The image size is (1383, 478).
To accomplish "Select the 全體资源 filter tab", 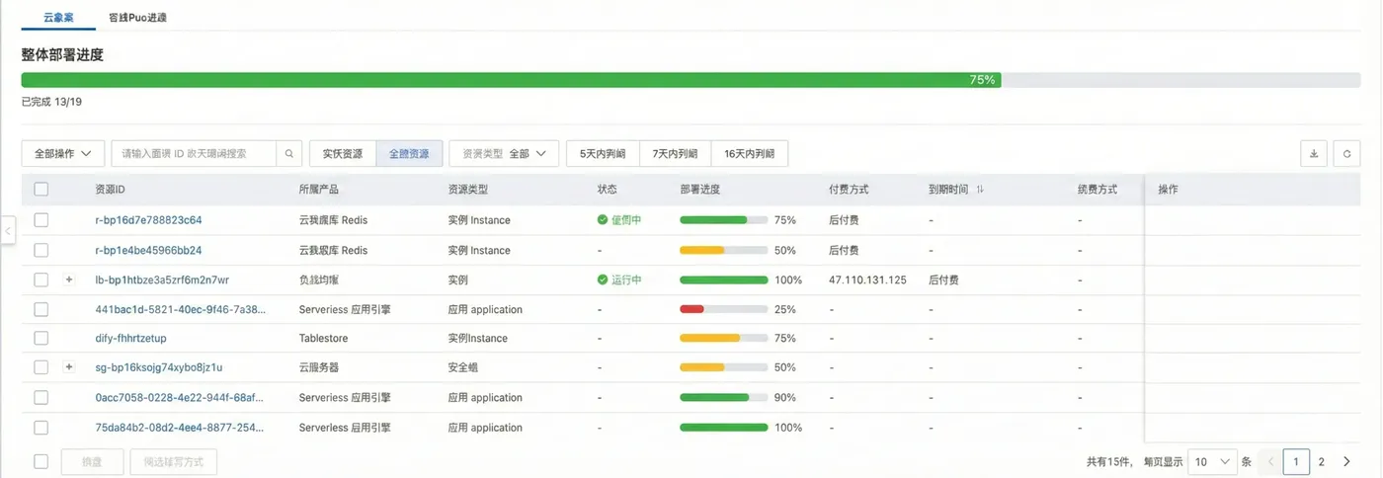I will point(409,154).
